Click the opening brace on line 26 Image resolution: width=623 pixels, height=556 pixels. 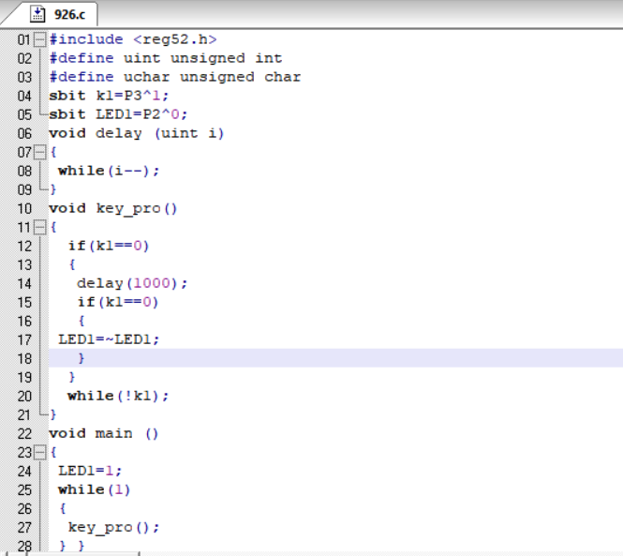coord(63,509)
